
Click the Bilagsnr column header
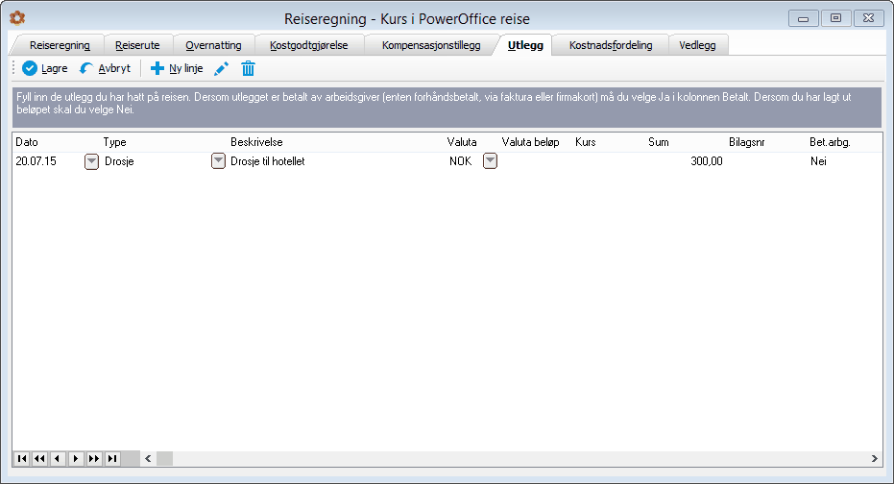click(x=747, y=142)
